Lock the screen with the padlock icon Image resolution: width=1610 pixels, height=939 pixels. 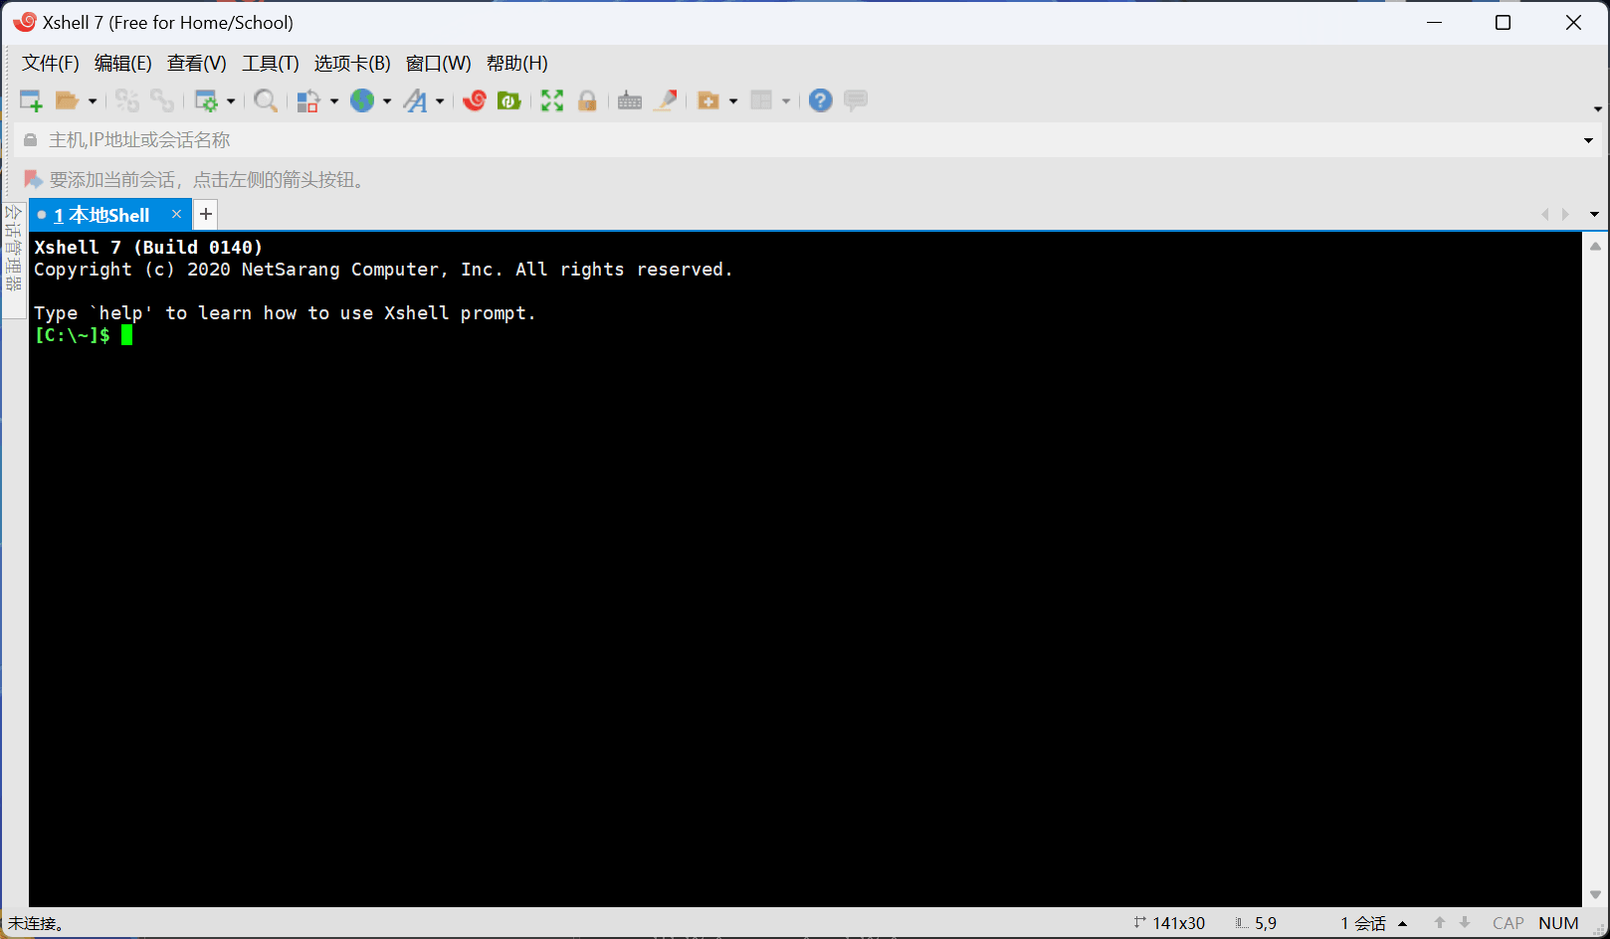click(587, 100)
